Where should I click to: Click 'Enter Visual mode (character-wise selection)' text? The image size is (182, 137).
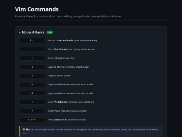(71, 102)
